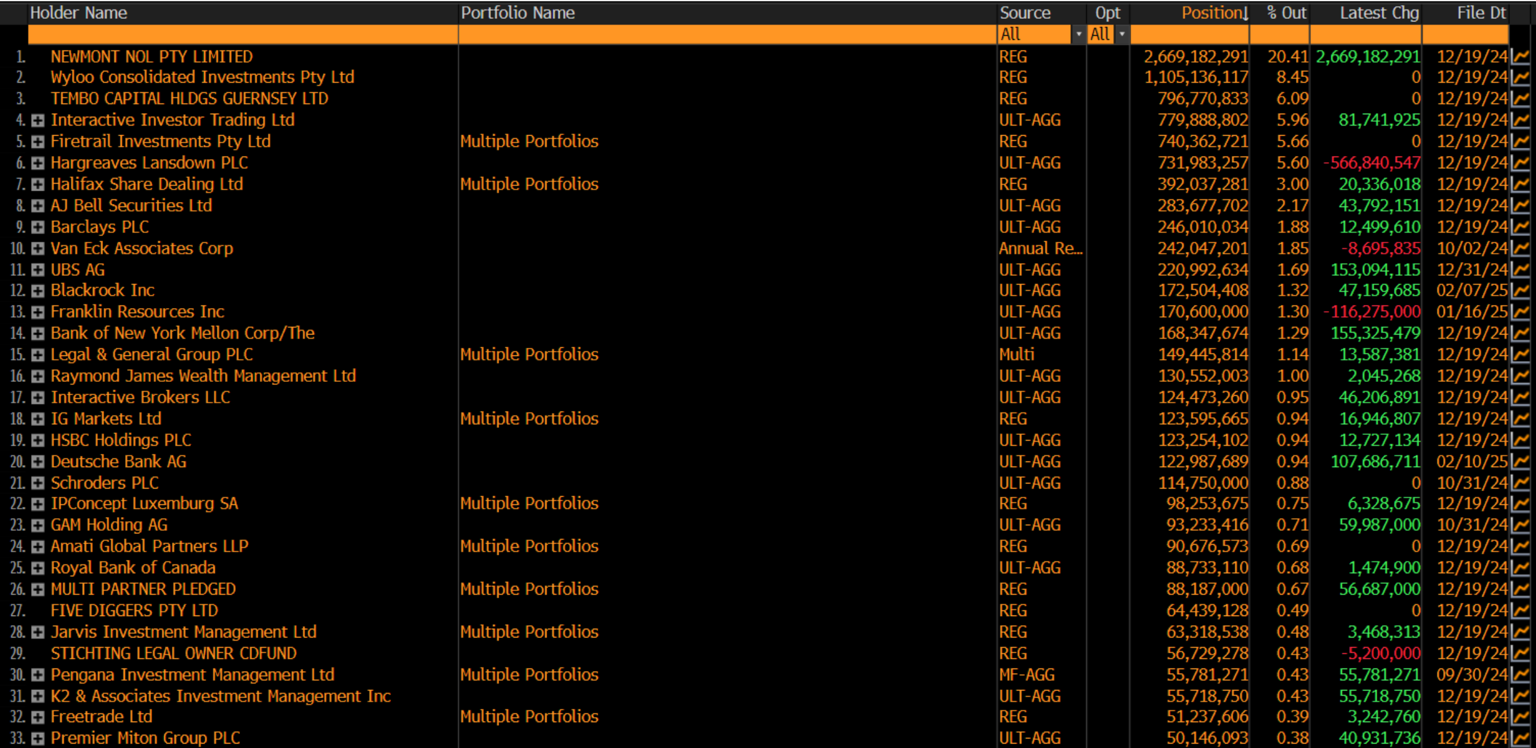This screenshot has height=748, width=1536.
Task: Open chart icon for Barclays PLC row
Action: coord(1520,227)
